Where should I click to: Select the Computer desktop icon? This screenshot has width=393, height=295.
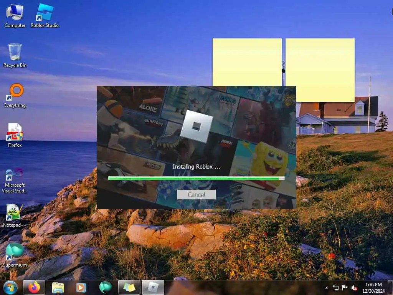pos(15,16)
